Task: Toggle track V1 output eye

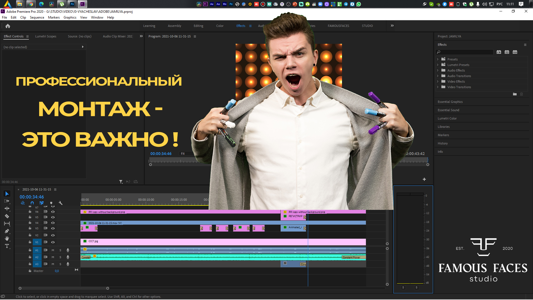Action: coord(53,242)
